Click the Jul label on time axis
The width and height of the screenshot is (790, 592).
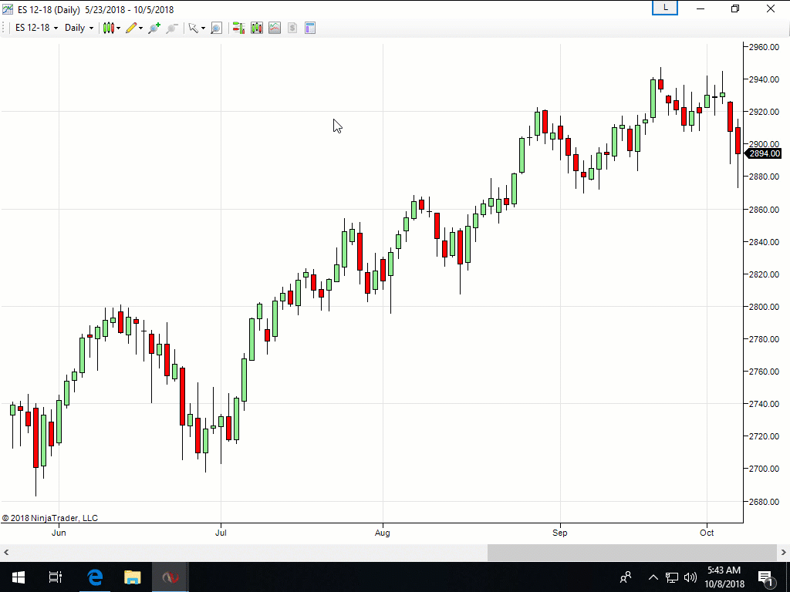221,533
